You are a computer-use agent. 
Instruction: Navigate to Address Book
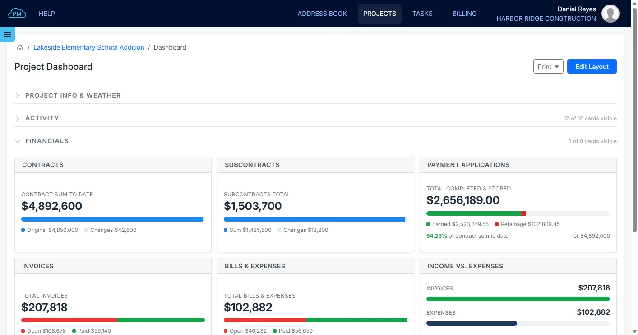click(322, 14)
